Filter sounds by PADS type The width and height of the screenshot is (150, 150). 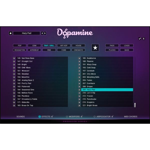112,45
